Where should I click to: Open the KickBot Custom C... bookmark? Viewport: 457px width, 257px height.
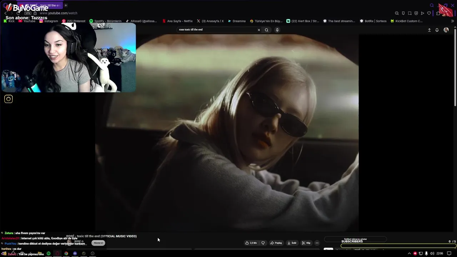pyautogui.click(x=407, y=21)
